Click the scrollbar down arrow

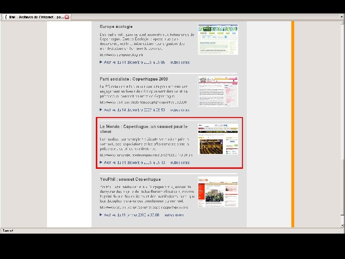point(342,225)
